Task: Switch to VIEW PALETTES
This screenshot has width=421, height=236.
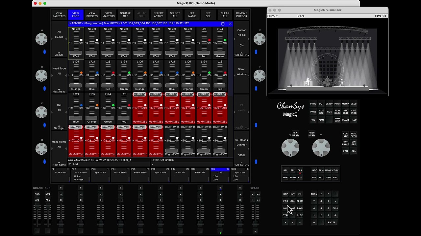Action: pyautogui.click(x=59, y=15)
